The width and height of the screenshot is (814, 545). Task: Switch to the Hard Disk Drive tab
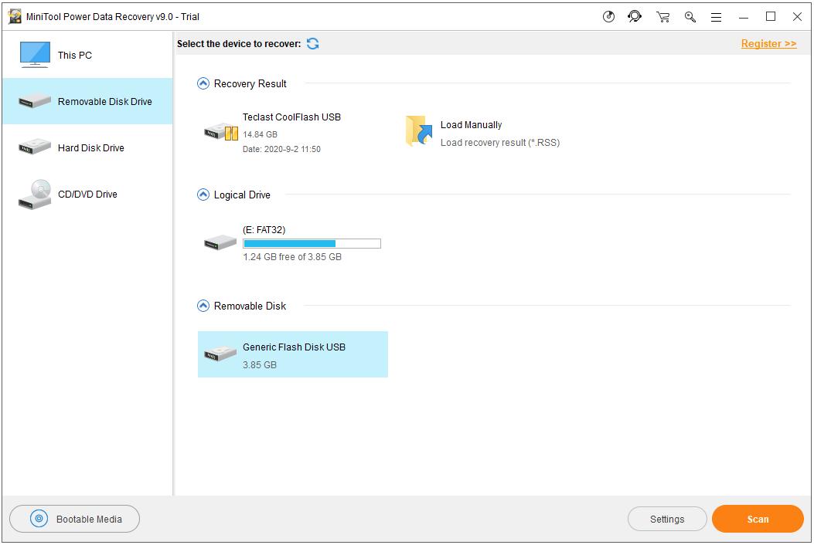coord(87,147)
